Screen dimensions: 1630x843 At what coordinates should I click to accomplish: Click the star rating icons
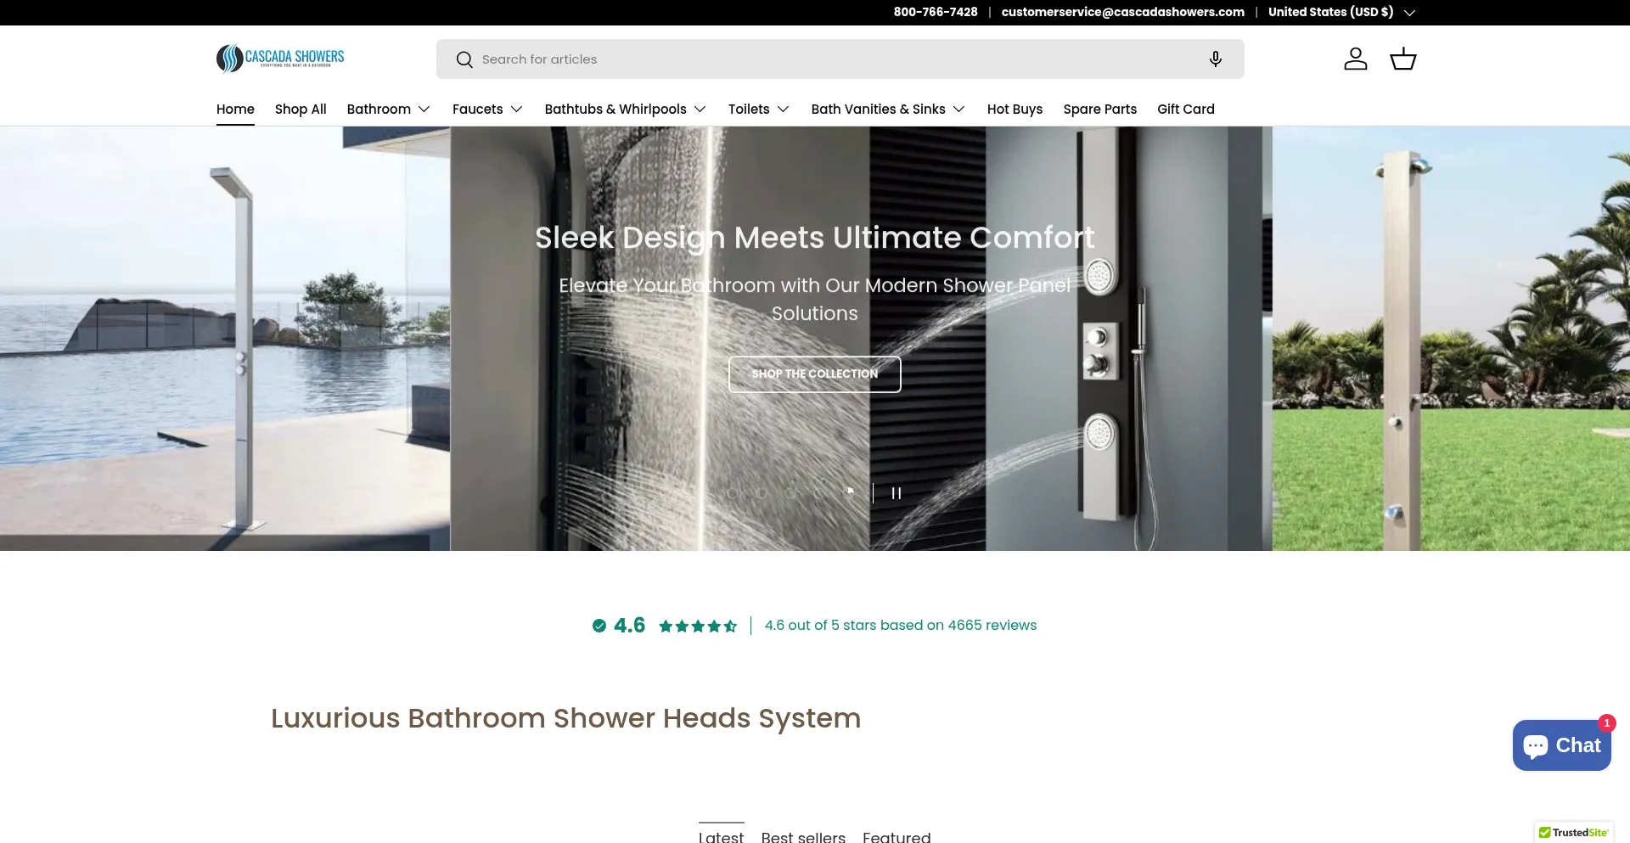698,626
